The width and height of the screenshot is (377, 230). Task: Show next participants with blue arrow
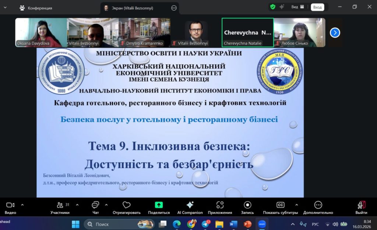point(335,33)
